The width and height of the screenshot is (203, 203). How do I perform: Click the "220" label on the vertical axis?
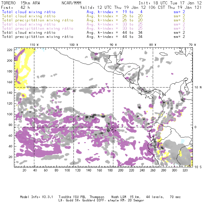coord(9,50)
